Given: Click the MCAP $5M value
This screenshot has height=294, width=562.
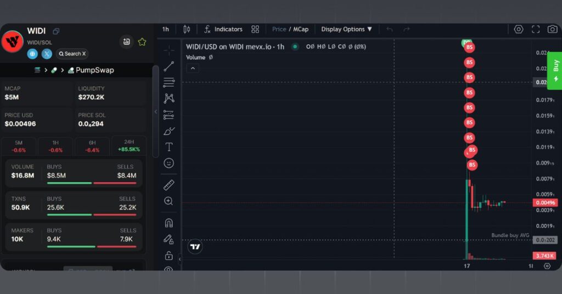Looking at the screenshot, I should point(12,97).
